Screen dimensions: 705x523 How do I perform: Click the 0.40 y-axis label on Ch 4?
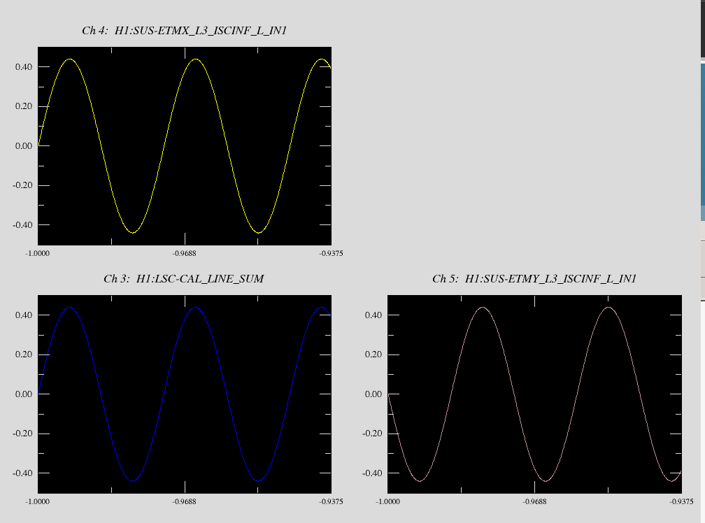tap(23, 67)
